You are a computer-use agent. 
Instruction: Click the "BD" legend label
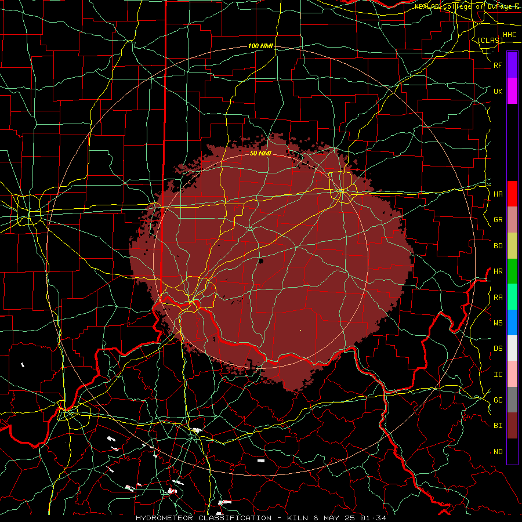click(x=498, y=246)
